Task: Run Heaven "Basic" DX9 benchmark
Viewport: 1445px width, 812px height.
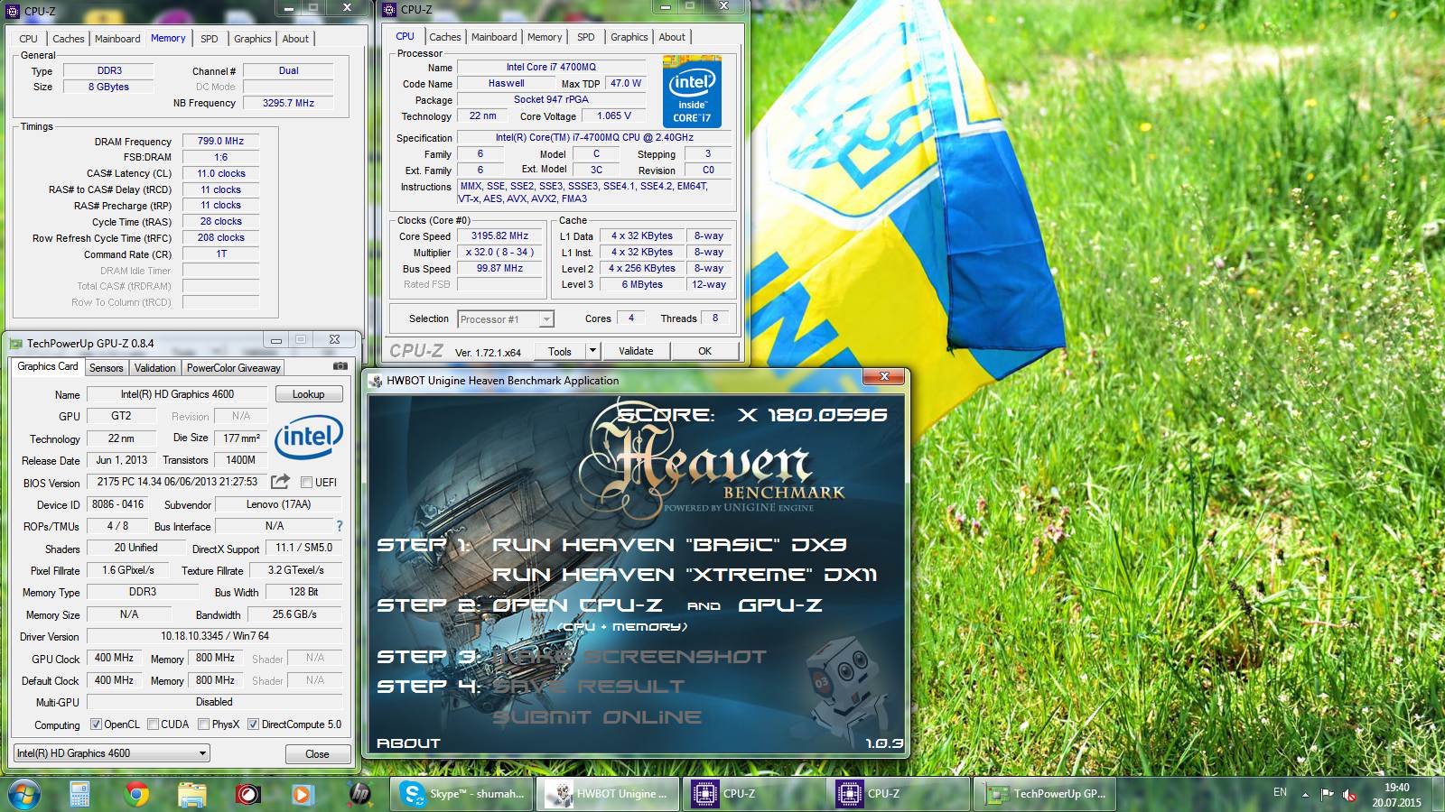Action: pyautogui.click(x=669, y=545)
